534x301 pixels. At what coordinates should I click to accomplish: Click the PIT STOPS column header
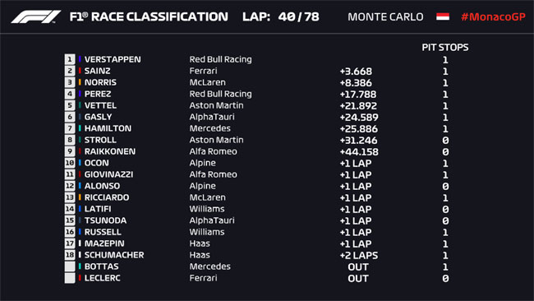pyautogui.click(x=445, y=48)
